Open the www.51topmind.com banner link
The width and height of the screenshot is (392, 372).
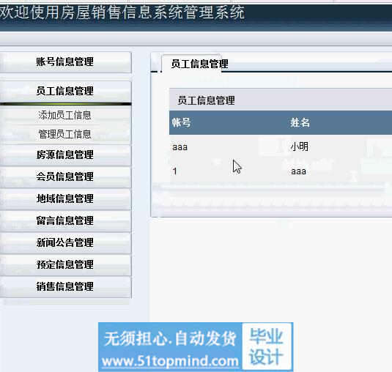tap(171, 362)
